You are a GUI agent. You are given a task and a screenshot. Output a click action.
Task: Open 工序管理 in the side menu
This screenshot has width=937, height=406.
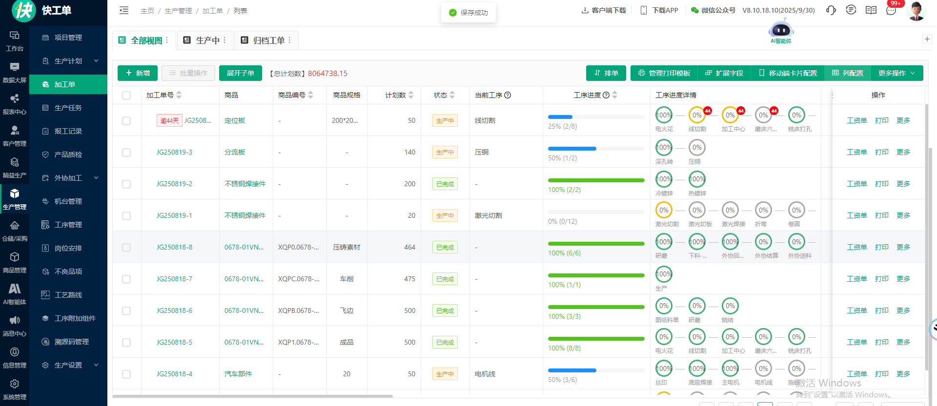pos(68,225)
